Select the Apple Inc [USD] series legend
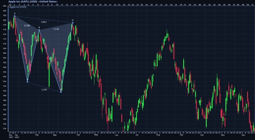 (x=18, y=7)
